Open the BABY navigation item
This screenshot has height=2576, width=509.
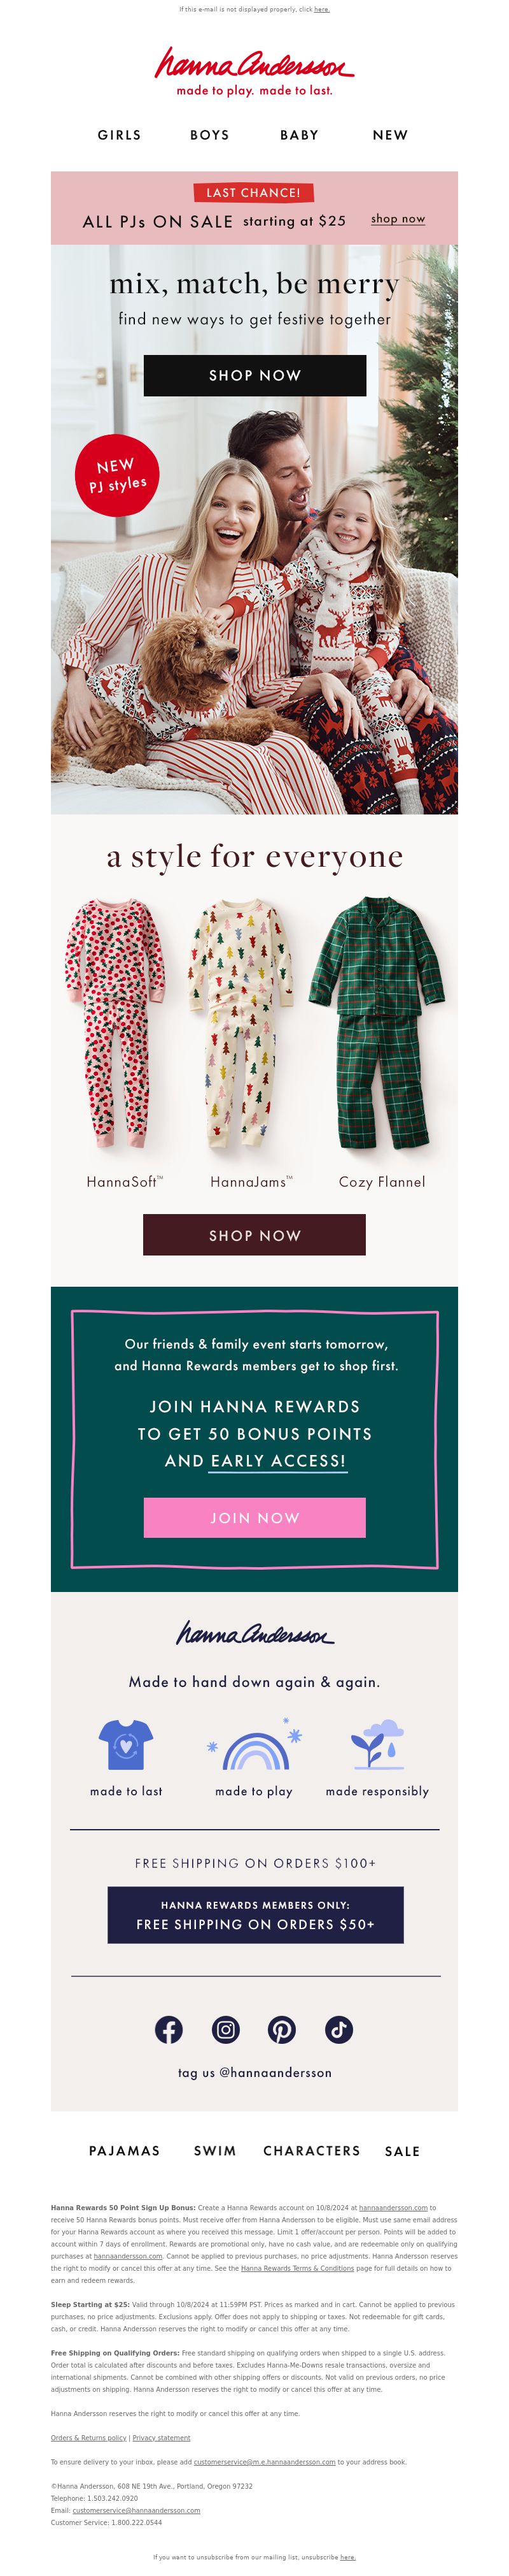[x=300, y=135]
